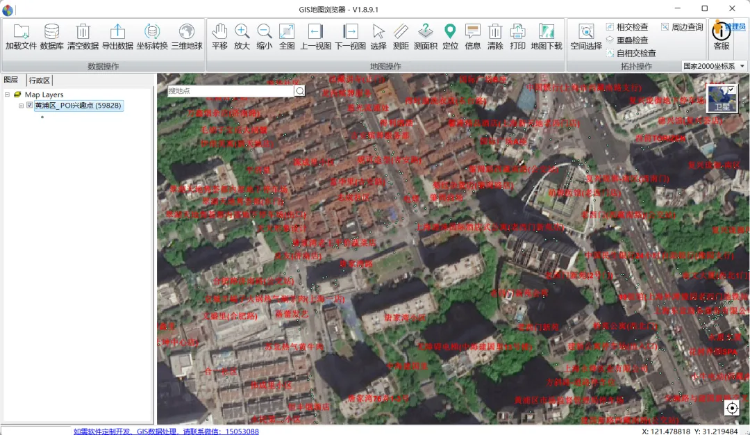Click the magnifier search icon by 搜地点
750x435 pixels.
pyautogui.click(x=300, y=91)
